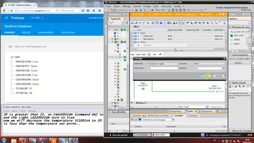254x143 pixels.
Task: Insert empty box instruction
Action: (149, 54)
